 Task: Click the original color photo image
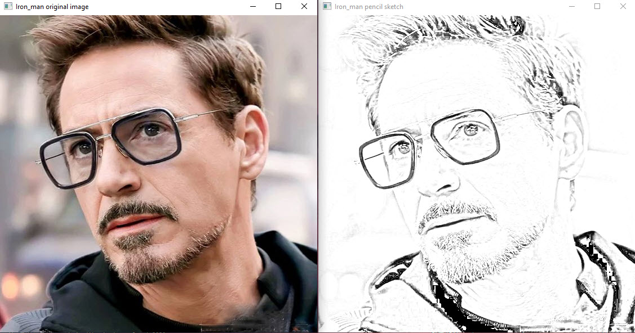coord(158,173)
